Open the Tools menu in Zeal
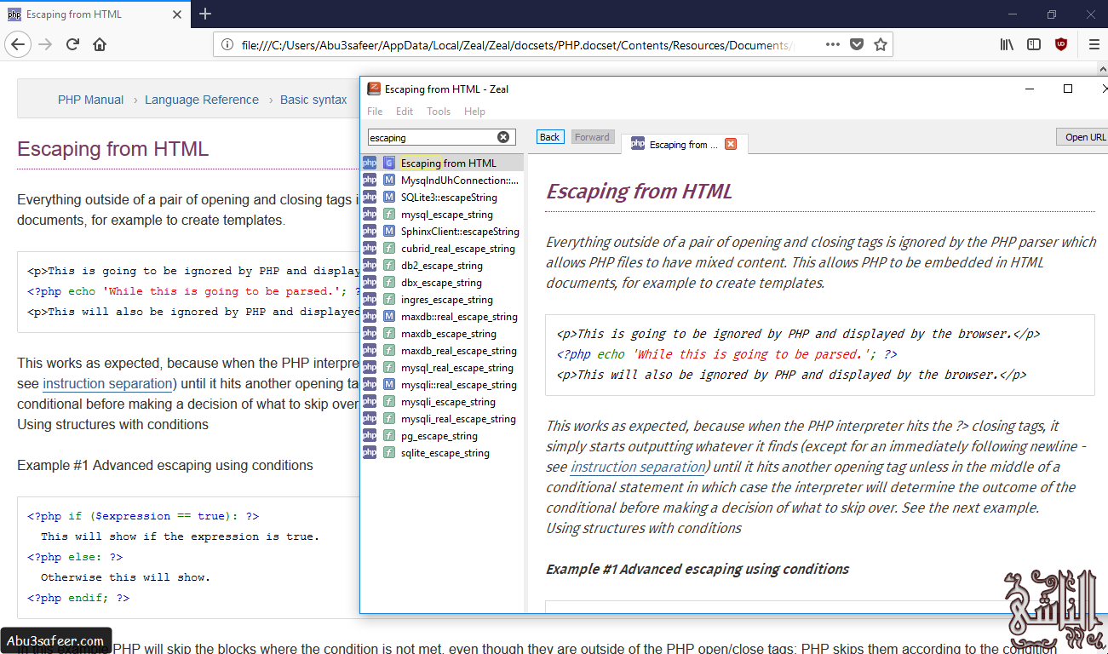The image size is (1108, 654). tap(439, 111)
